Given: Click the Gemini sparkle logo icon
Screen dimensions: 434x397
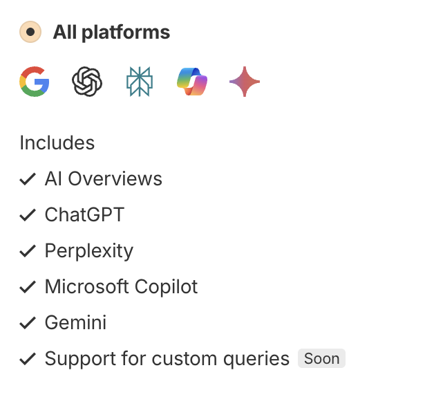Looking at the screenshot, I should (245, 83).
